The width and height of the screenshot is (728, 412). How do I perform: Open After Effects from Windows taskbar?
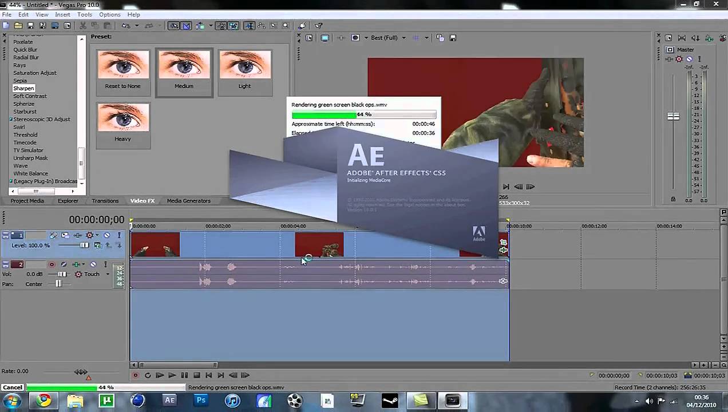pos(170,401)
